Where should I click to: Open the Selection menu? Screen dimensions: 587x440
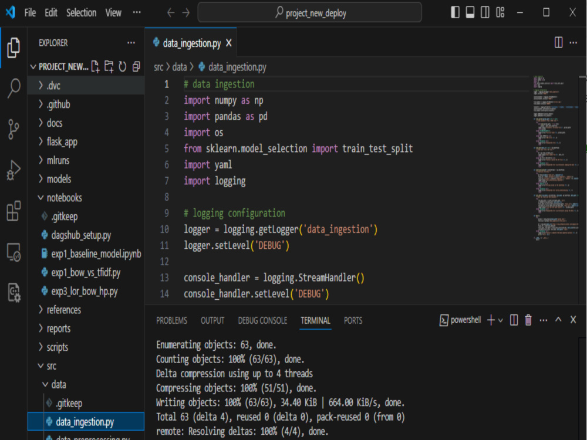(x=81, y=13)
